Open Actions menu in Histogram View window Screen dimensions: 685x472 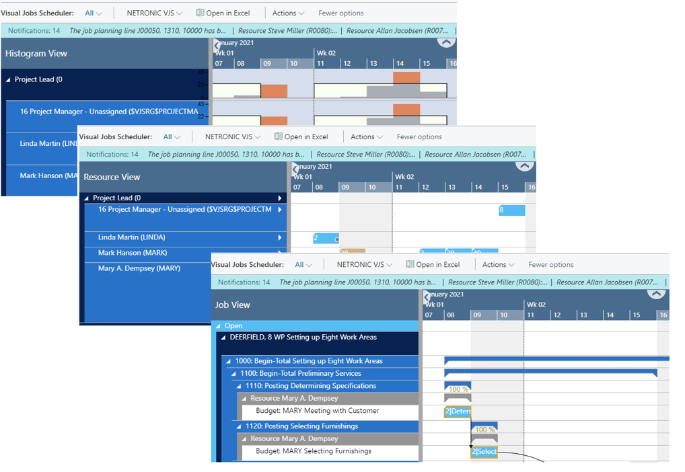tap(288, 13)
